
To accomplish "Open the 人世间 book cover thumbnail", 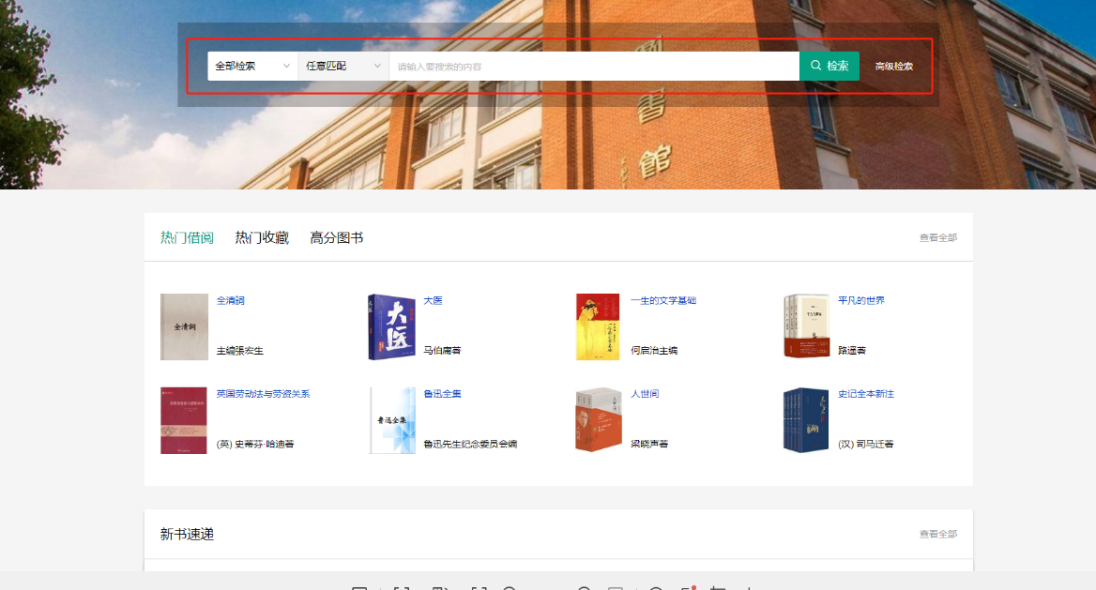I will pos(599,420).
